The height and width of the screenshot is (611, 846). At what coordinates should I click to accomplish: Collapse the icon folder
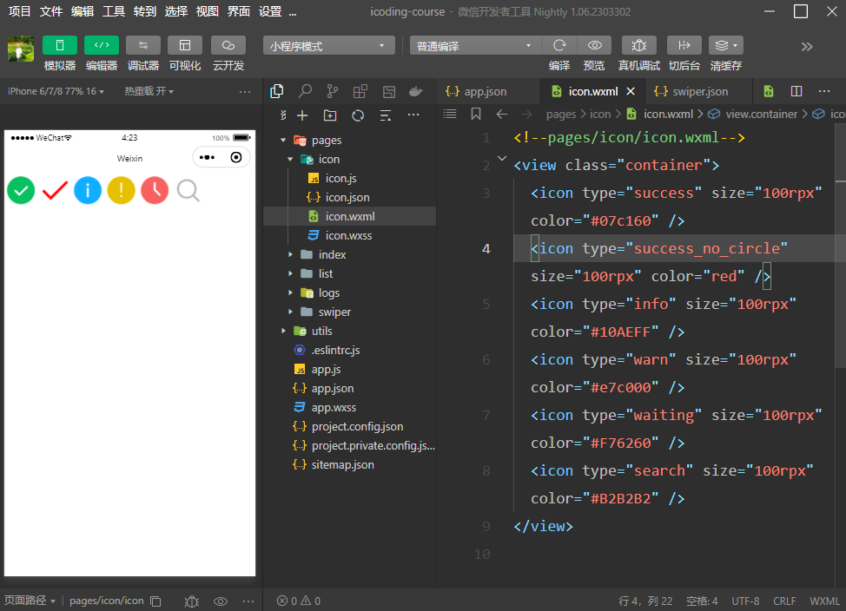click(290, 159)
